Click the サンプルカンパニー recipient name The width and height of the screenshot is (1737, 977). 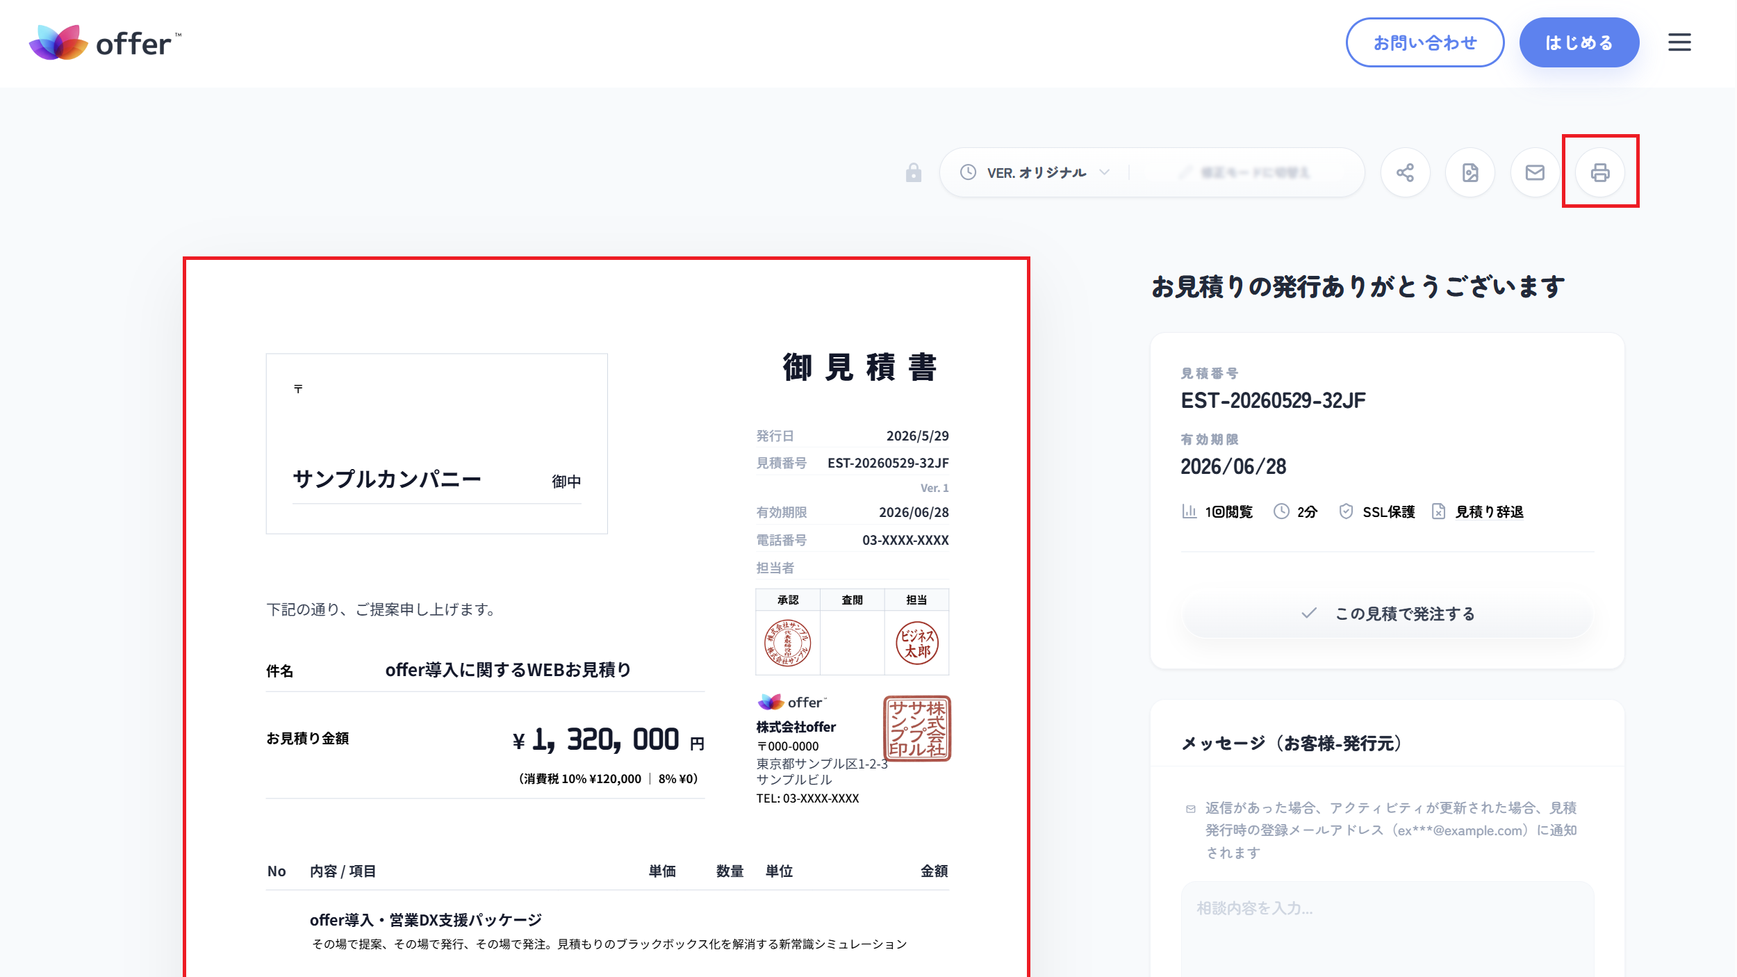387,479
